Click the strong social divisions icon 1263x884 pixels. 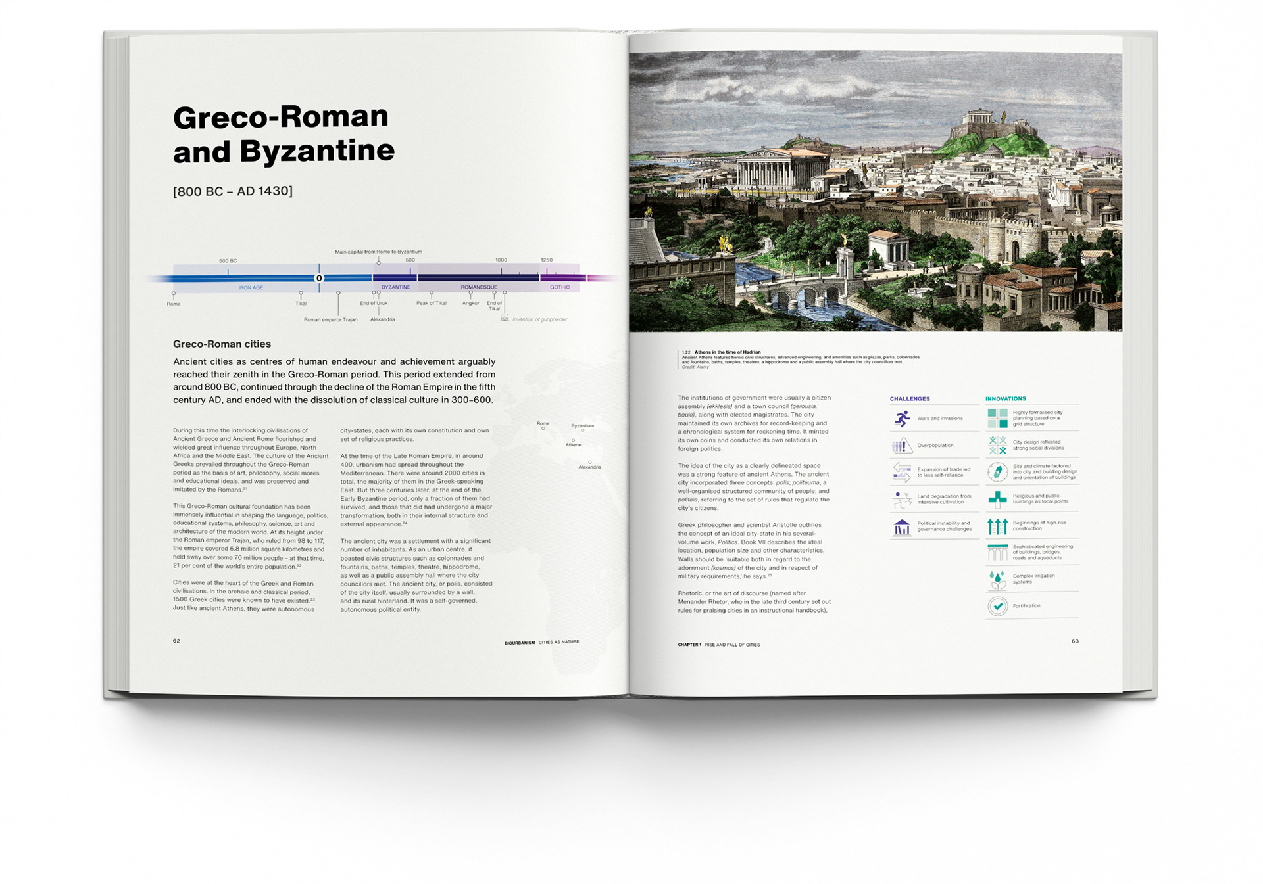pyautogui.click(x=997, y=445)
